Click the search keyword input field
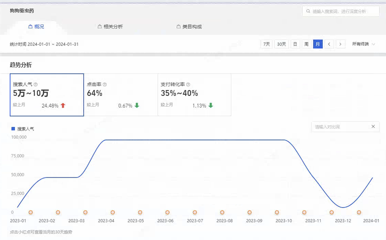 click(341, 11)
